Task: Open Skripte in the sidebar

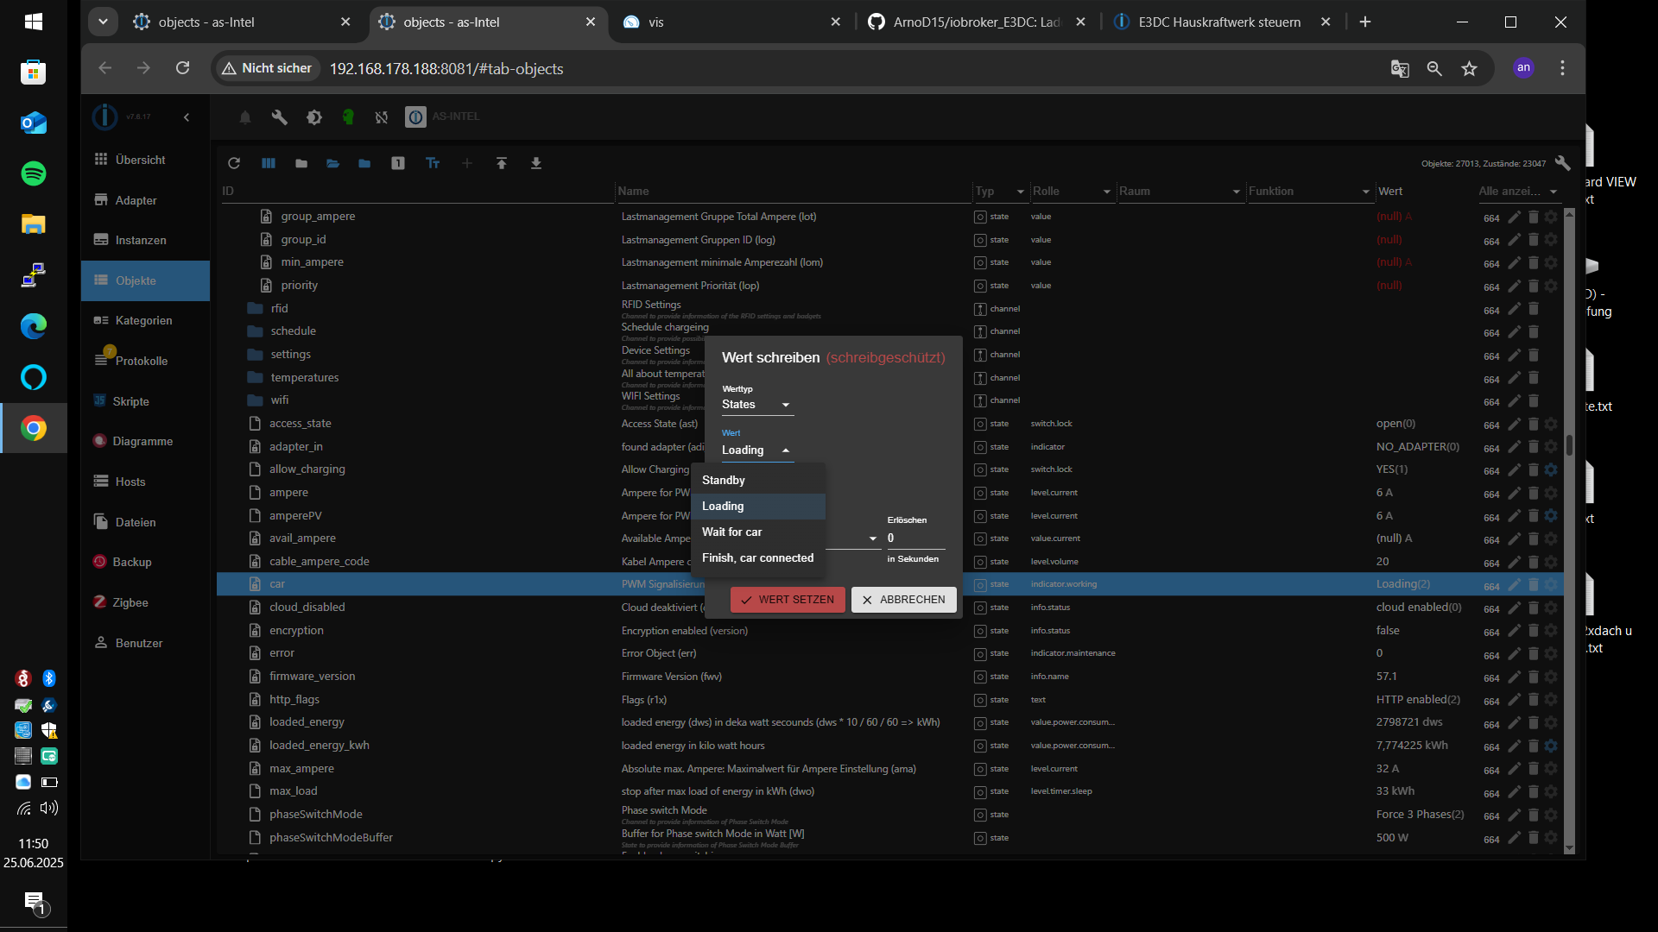Action: pyautogui.click(x=145, y=401)
